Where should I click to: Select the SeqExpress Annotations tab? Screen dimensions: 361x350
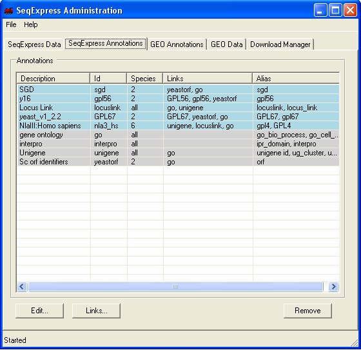point(106,43)
